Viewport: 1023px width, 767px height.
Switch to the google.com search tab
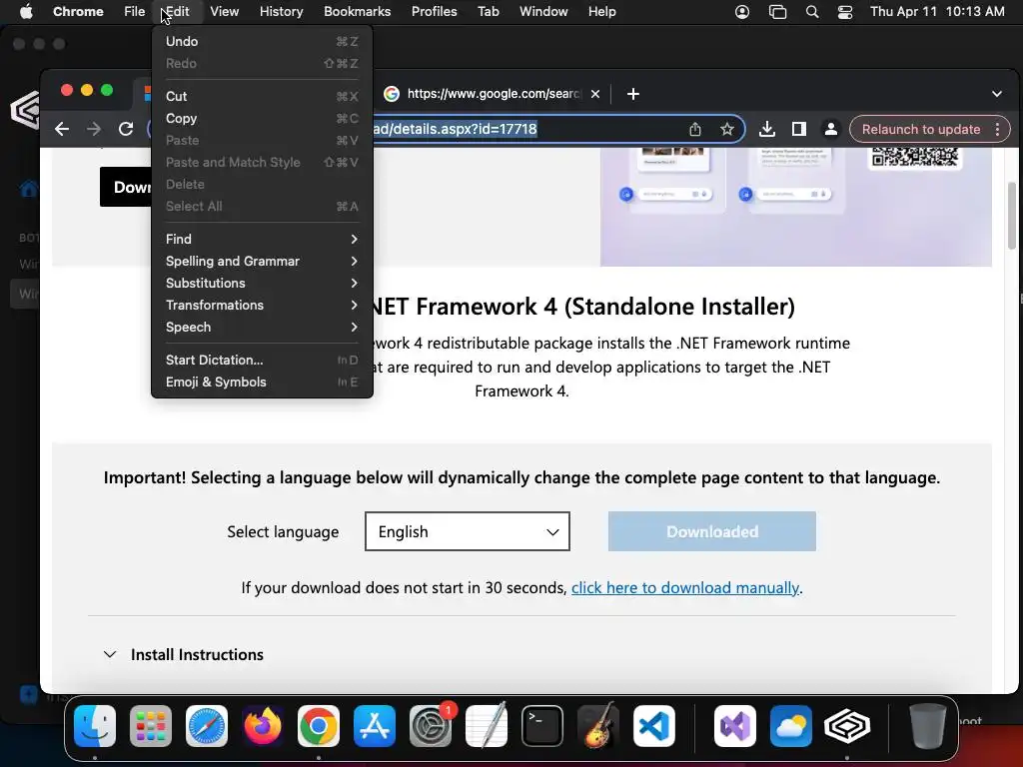(x=494, y=94)
